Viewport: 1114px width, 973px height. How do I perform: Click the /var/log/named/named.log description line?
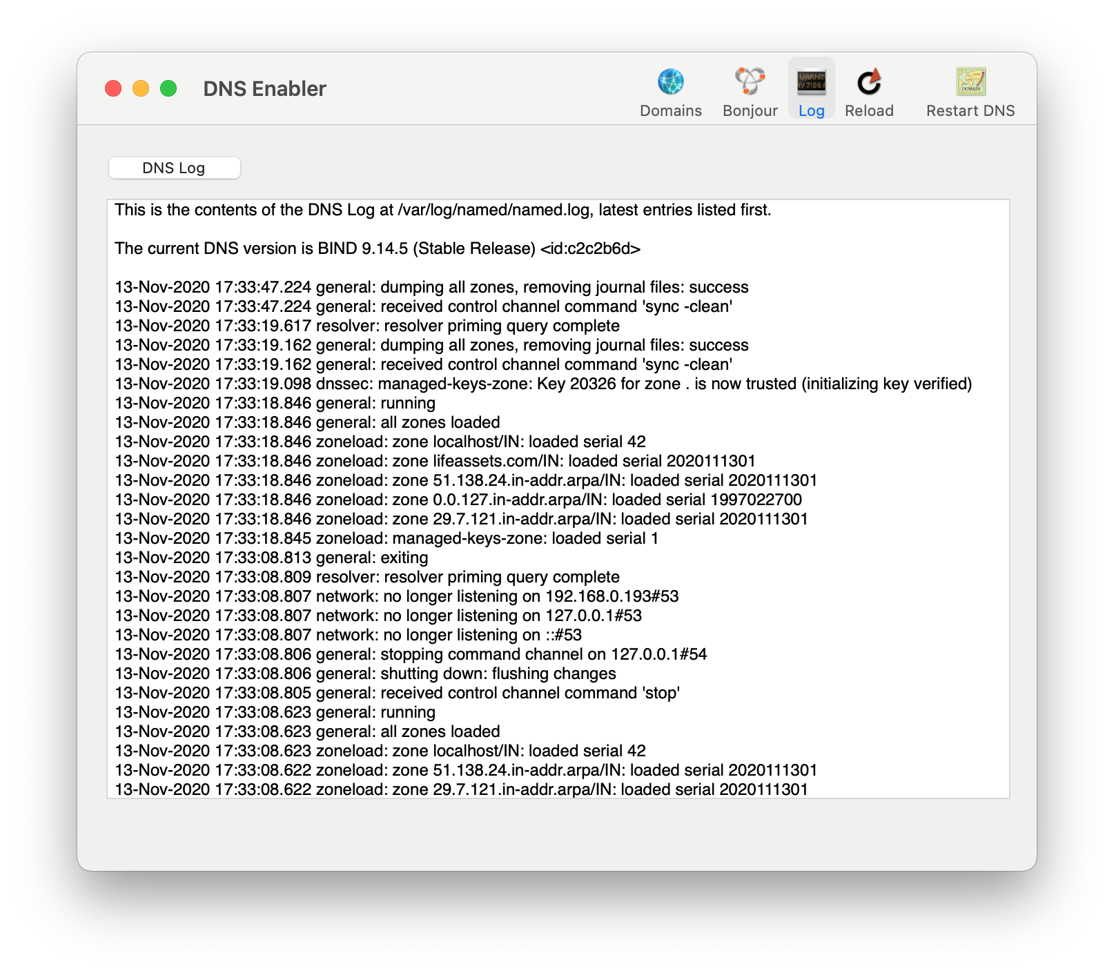click(443, 210)
